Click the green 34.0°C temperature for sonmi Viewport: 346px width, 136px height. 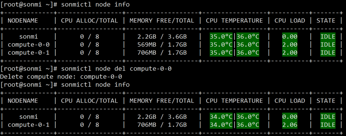(221, 117)
